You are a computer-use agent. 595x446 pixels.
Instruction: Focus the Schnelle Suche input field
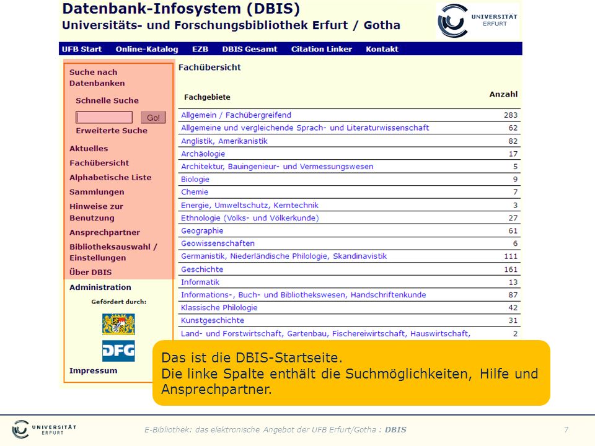pos(104,117)
